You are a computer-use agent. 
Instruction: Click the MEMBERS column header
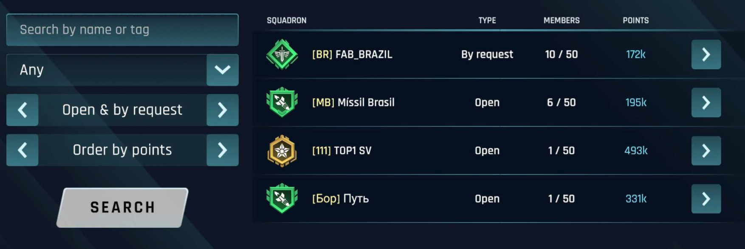562,20
